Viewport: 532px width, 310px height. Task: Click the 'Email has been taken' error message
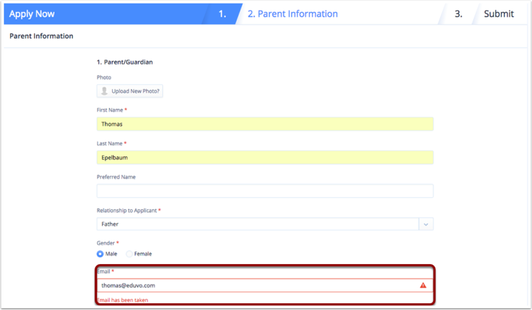click(x=122, y=300)
